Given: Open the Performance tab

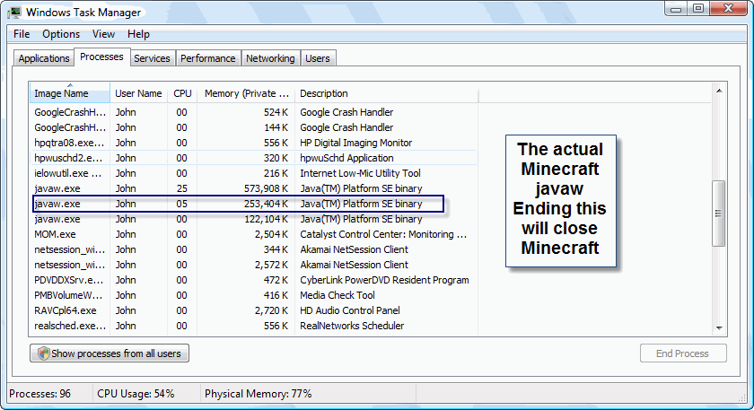Looking at the screenshot, I should [207, 58].
